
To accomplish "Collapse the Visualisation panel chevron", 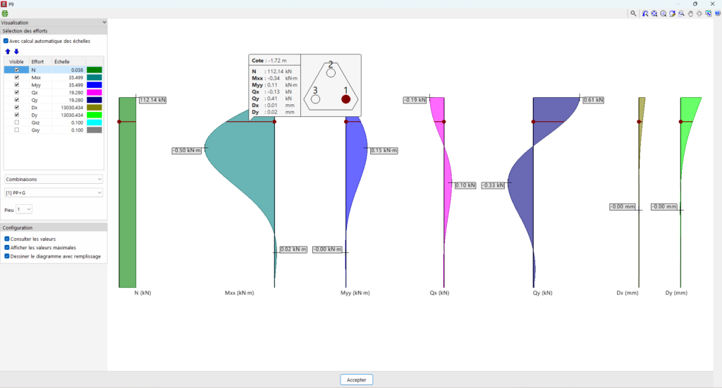I will (104, 22).
